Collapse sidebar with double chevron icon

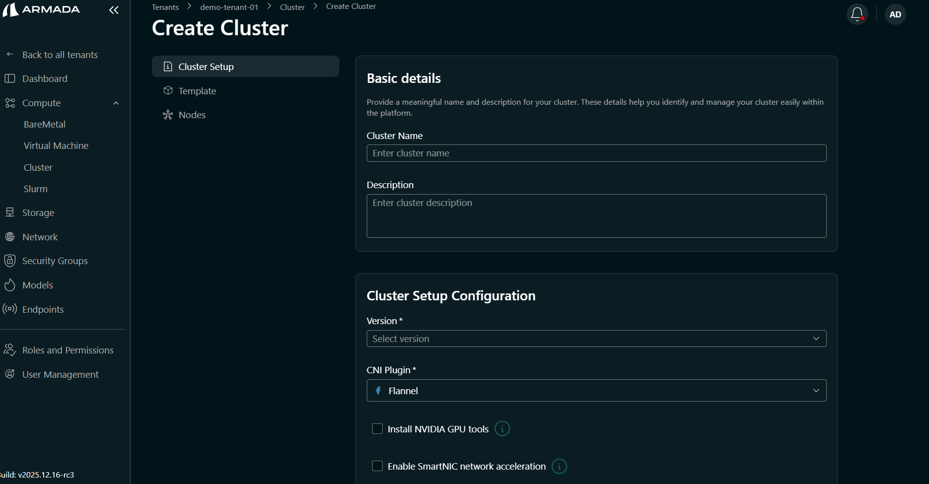click(114, 10)
